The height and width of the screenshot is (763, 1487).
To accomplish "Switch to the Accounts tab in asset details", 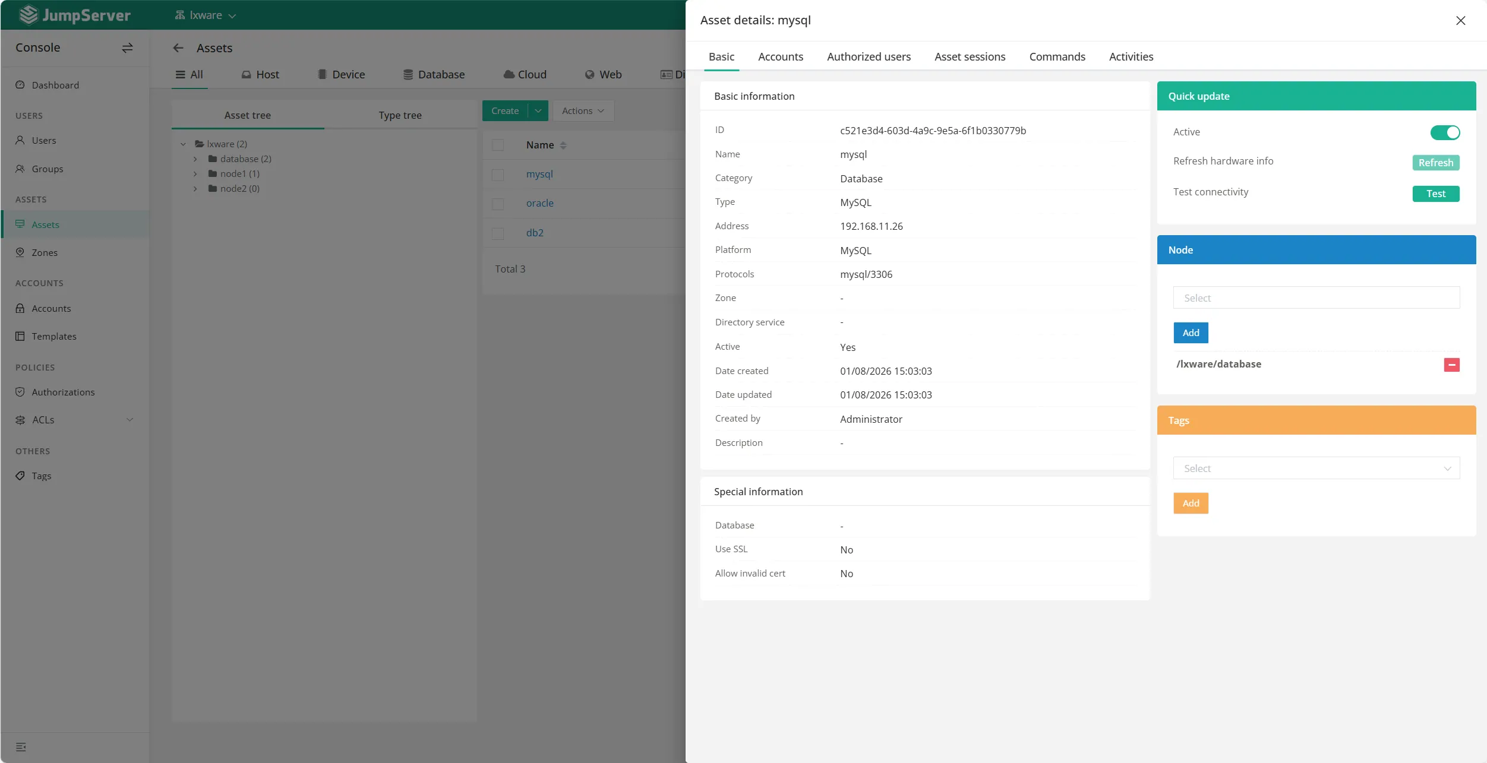I will 780,57.
